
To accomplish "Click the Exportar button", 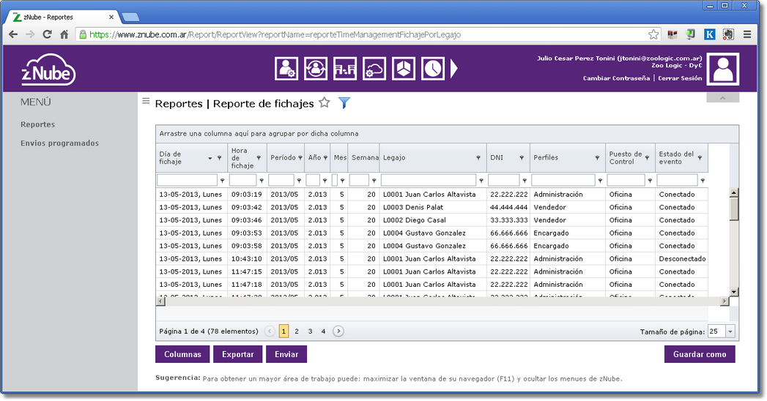I will (x=237, y=354).
